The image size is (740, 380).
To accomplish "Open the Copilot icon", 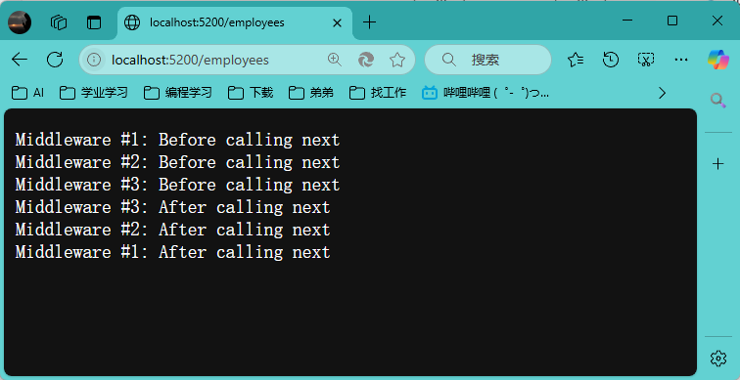I will [x=717, y=60].
